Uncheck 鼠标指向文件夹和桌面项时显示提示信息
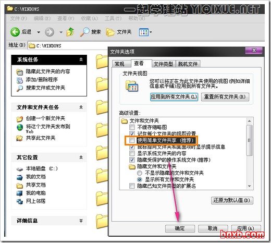 pos(132,147)
